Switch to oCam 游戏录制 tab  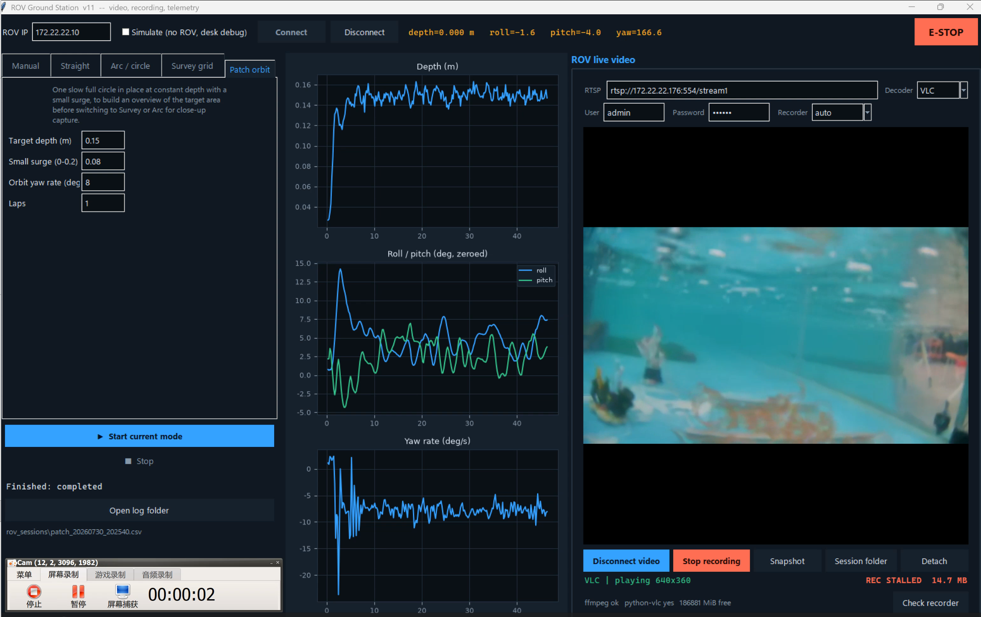[x=110, y=574]
